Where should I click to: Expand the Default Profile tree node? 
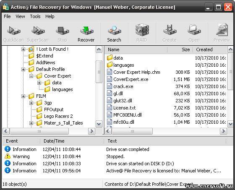23,69
